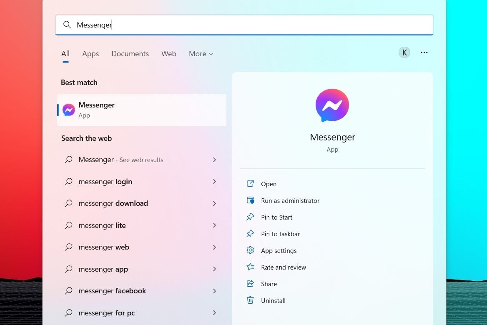
Task: Choose Pin to Start
Action: pos(276,217)
